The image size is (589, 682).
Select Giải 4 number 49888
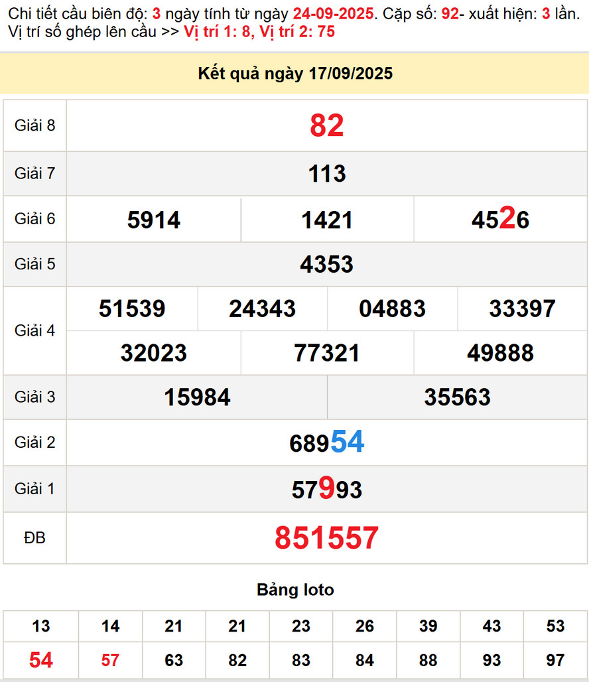pyautogui.click(x=500, y=353)
